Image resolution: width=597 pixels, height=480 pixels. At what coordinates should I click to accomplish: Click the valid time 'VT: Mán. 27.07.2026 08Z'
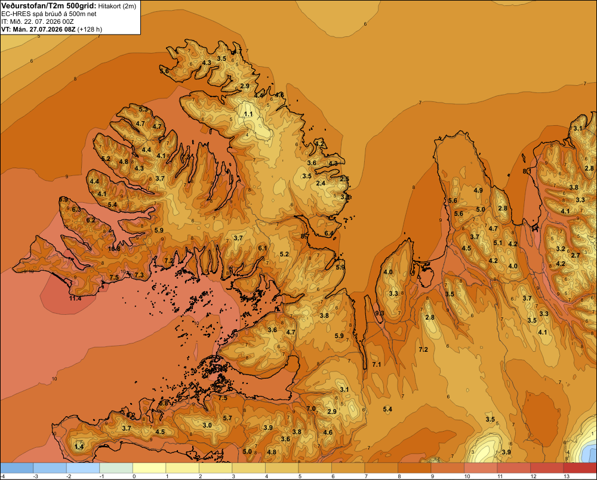(38, 29)
